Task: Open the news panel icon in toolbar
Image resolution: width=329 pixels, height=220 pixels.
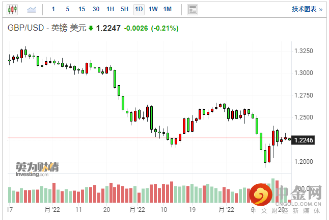Action: tap(192, 9)
